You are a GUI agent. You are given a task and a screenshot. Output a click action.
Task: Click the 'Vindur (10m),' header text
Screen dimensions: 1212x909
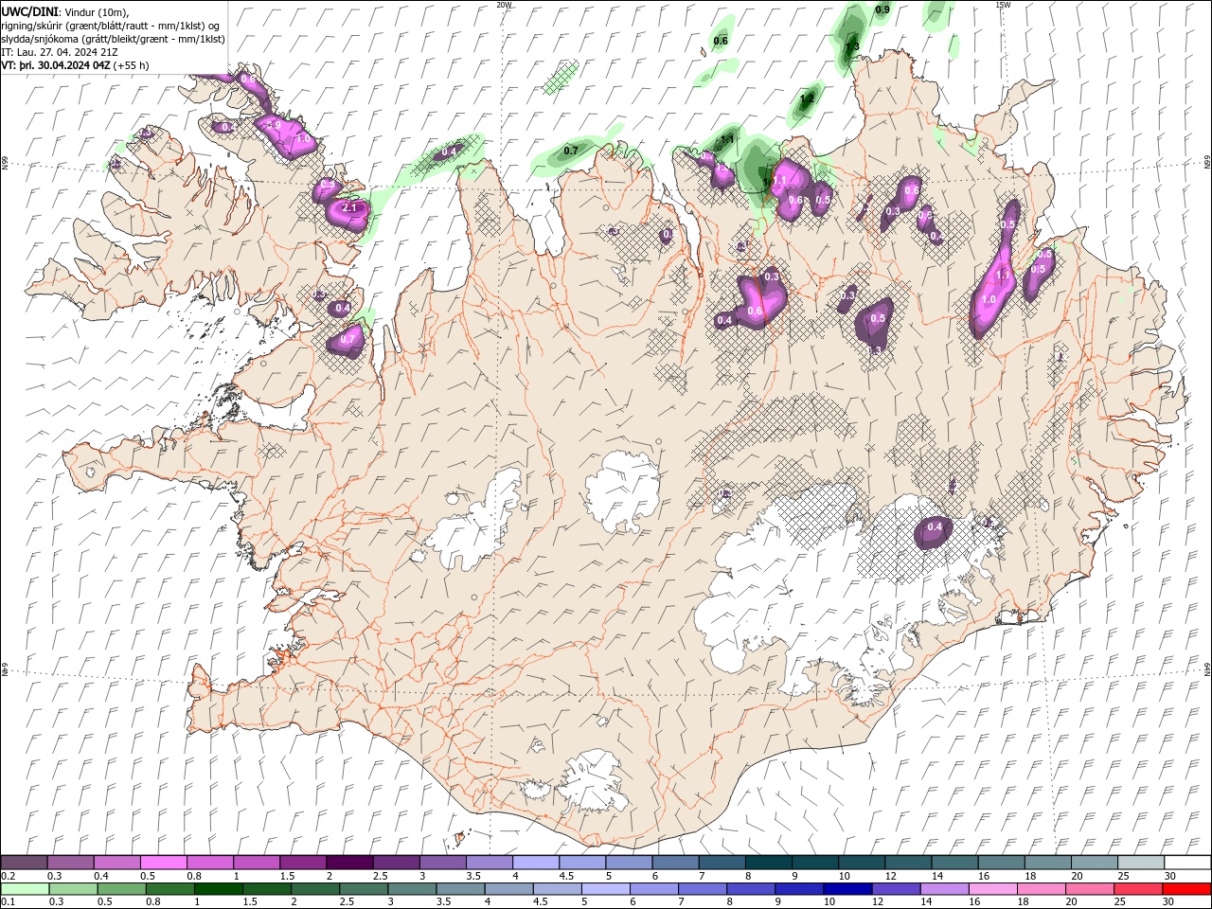97,11
